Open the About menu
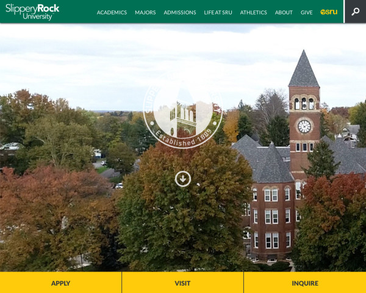 [284, 12]
